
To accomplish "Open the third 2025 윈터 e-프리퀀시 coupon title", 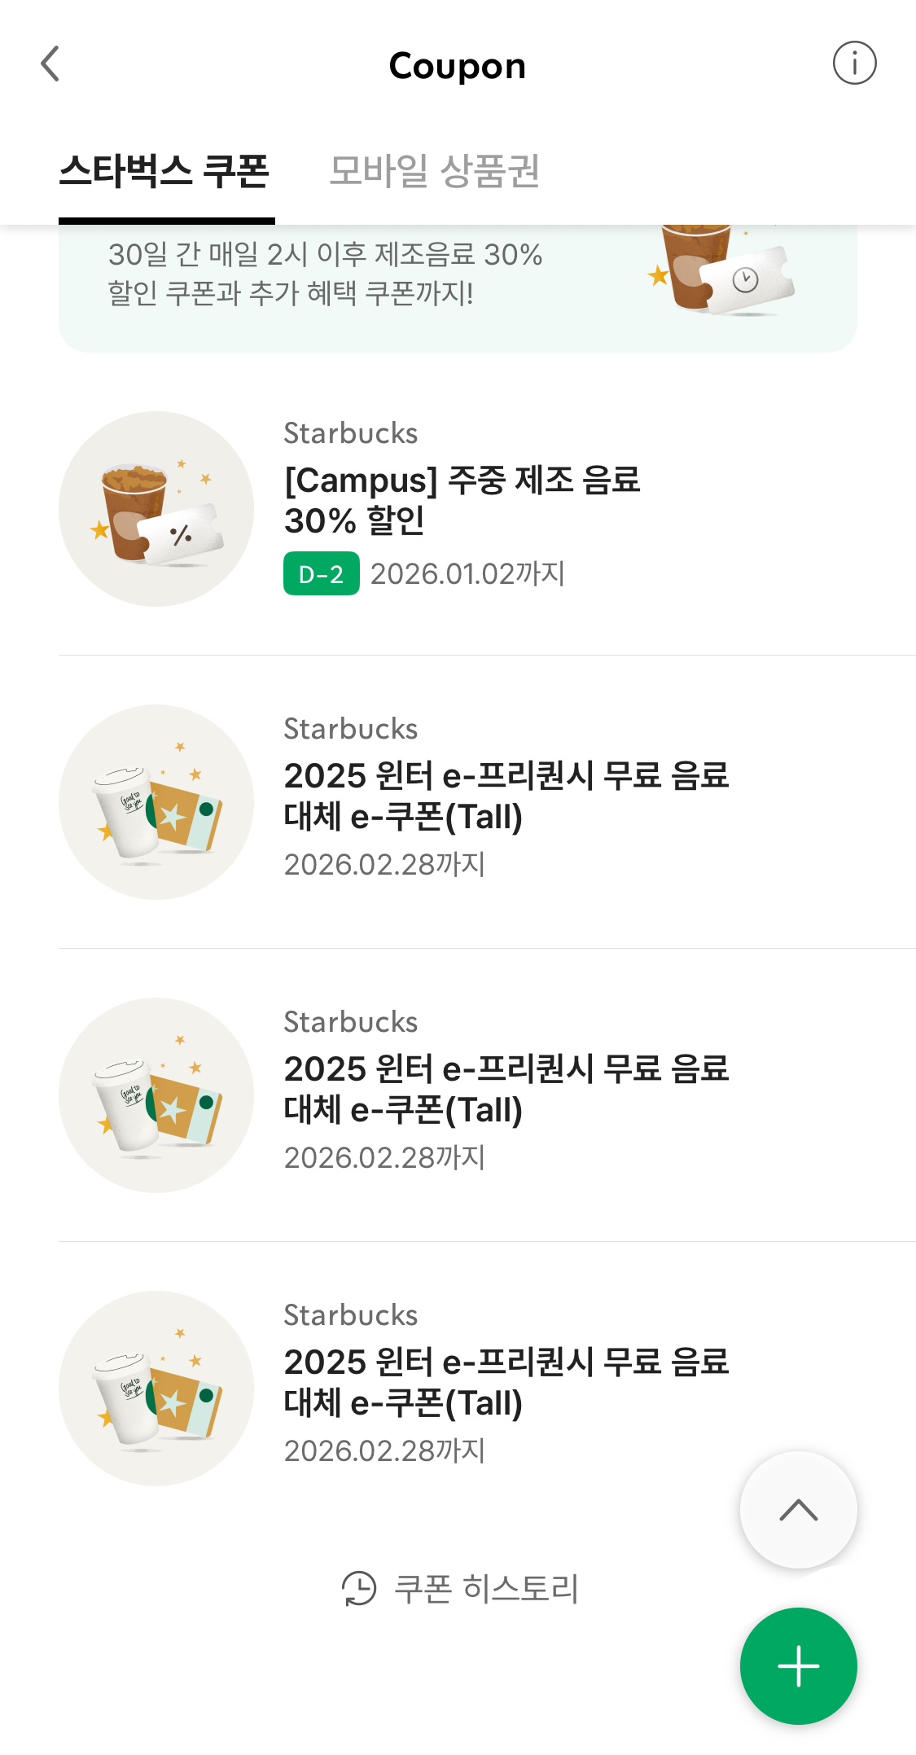I will [x=505, y=1382].
